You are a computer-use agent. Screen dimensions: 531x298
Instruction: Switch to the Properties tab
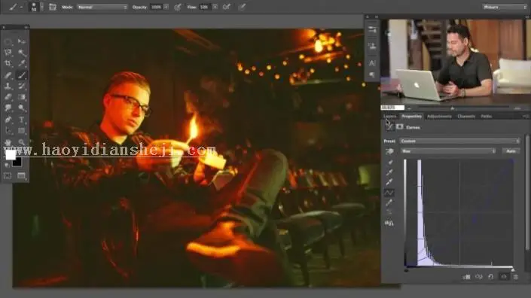coord(411,117)
